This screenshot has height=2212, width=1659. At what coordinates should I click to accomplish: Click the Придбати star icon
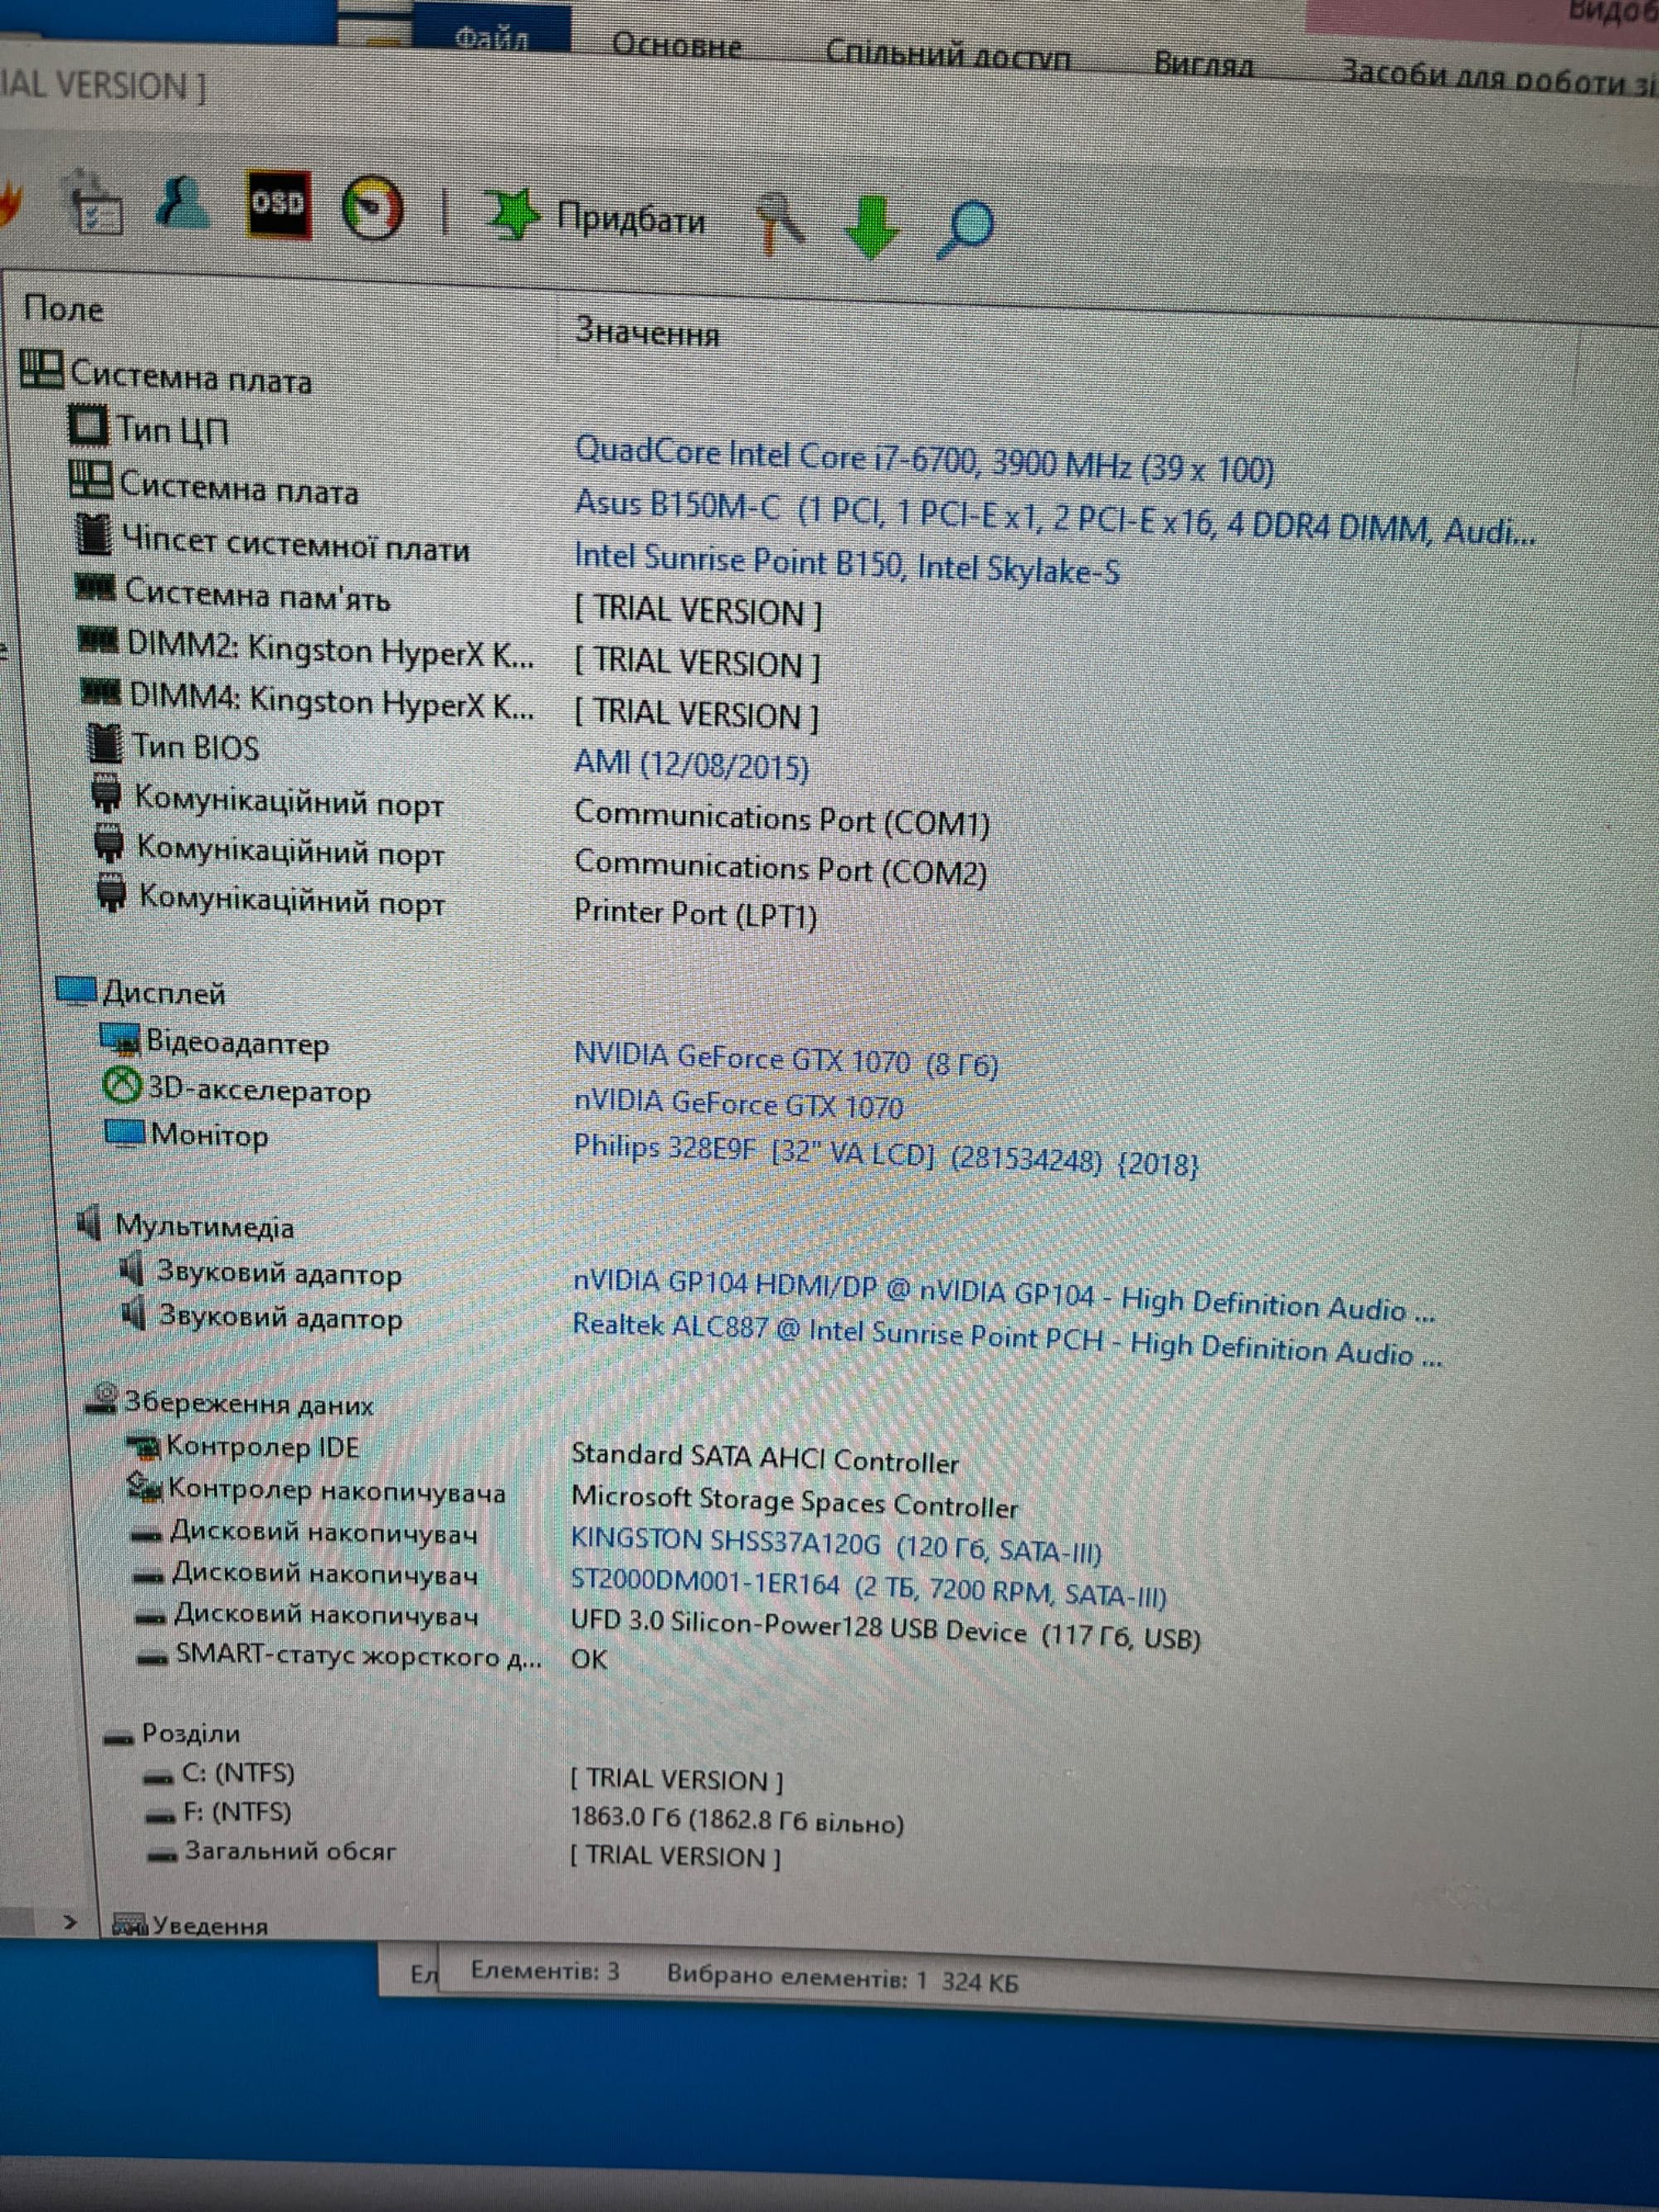pos(513,214)
